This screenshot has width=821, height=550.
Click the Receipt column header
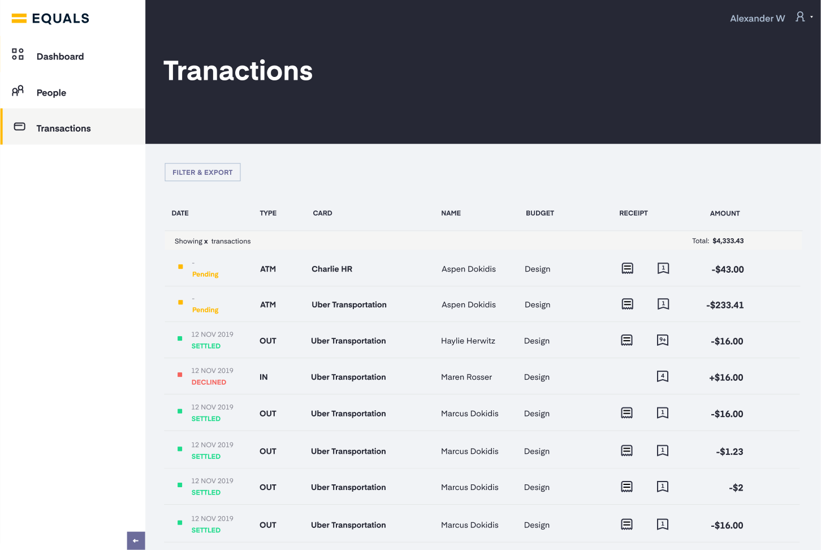pos(633,213)
